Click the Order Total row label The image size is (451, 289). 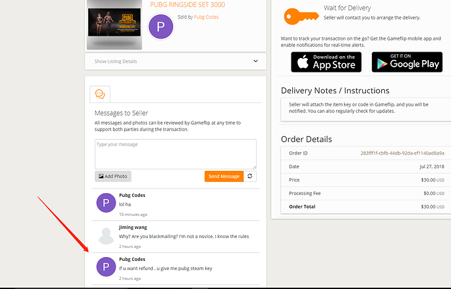tap(302, 207)
